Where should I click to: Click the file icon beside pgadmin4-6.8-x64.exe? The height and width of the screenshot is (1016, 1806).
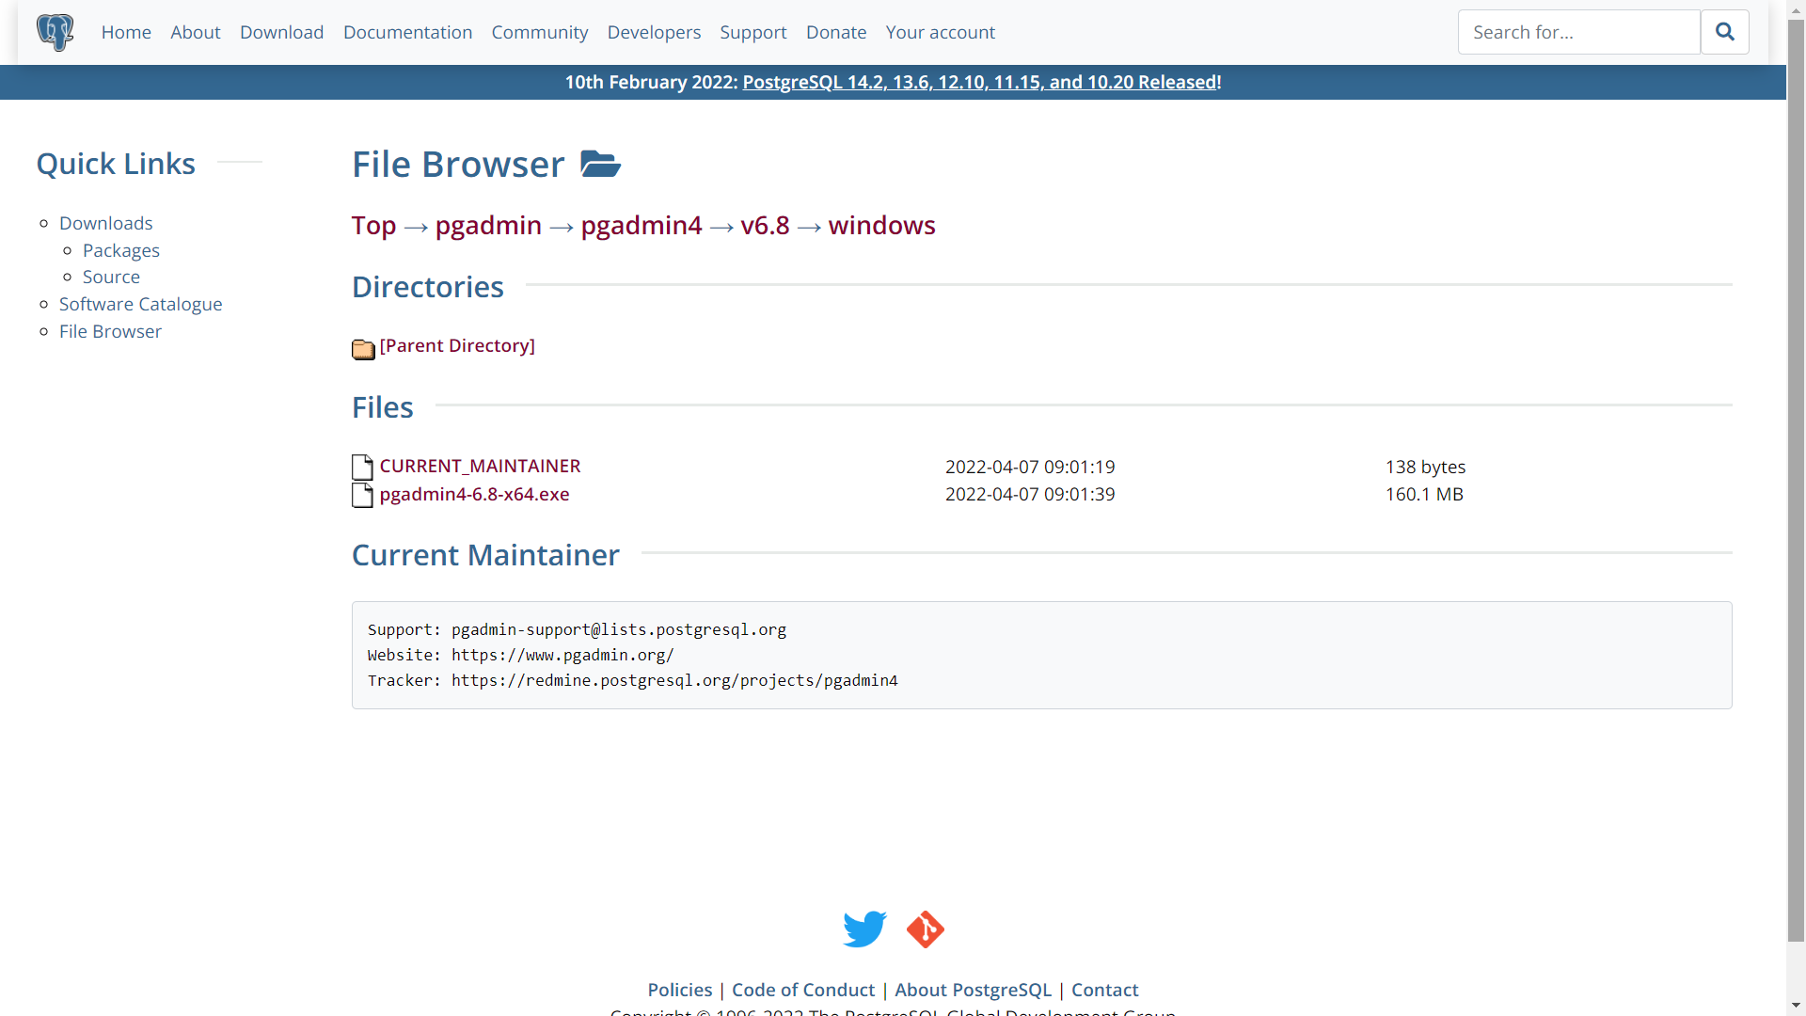pos(362,496)
